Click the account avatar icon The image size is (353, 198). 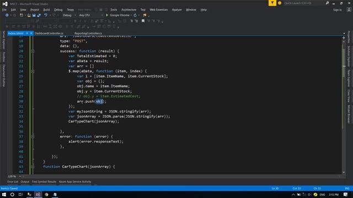349,9
